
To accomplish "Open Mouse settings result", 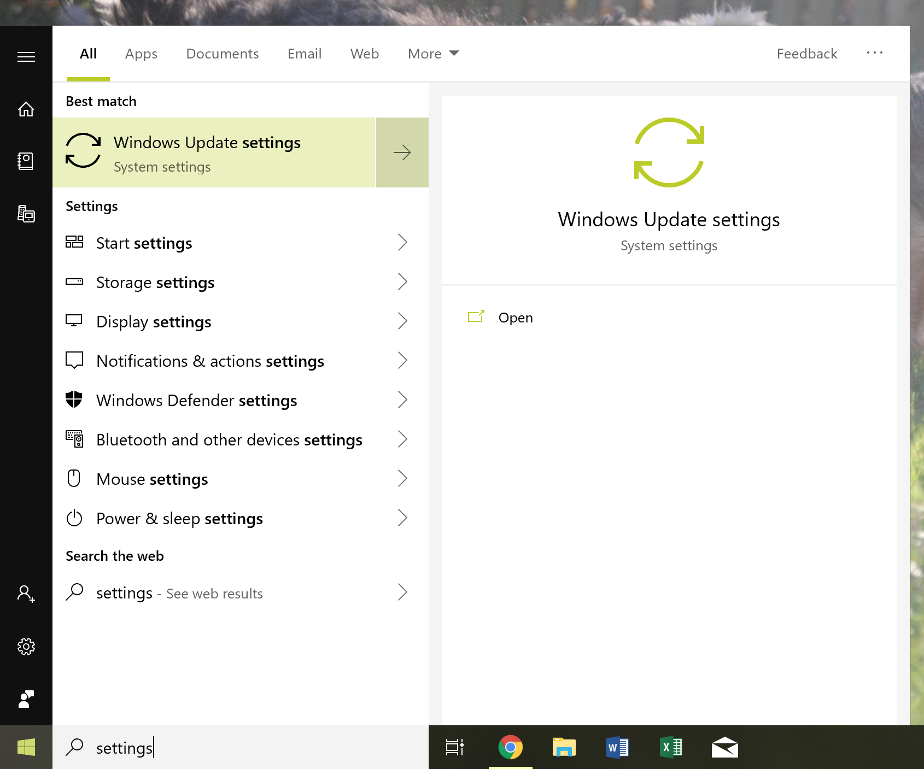I will pyautogui.click(x=241, y=478).
